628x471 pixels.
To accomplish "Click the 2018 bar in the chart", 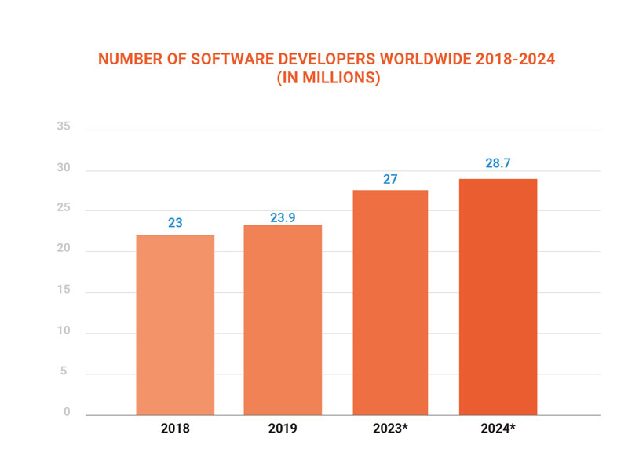I will click(175, 325).
